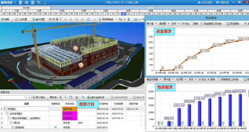Click the orange task status cell in row 1
Screen dimensions: 249x132
coord(69,109)
